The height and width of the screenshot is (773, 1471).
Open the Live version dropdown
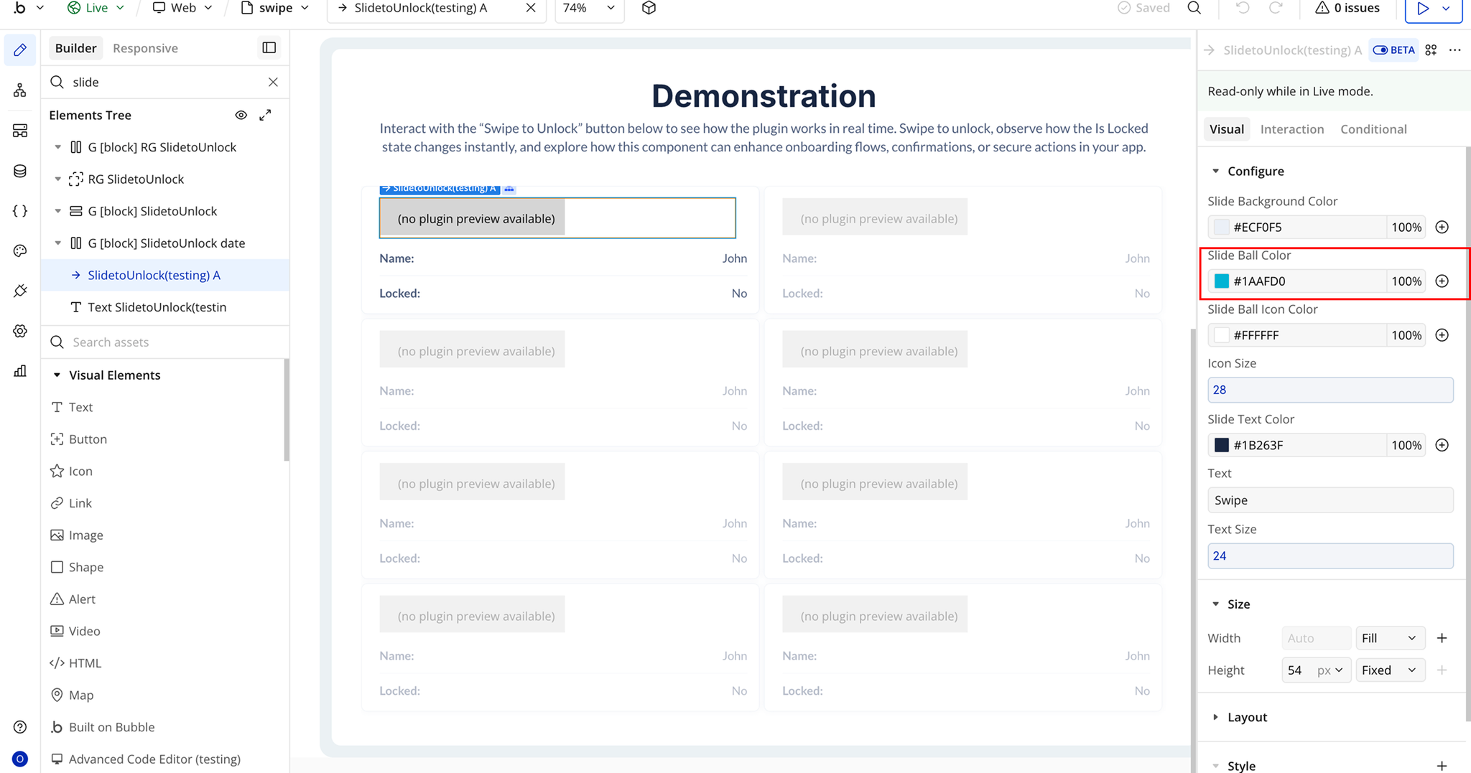[96, 8]
